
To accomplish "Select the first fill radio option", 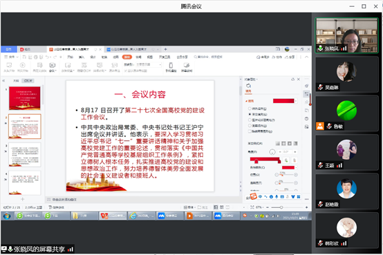I will click(250, 108).
